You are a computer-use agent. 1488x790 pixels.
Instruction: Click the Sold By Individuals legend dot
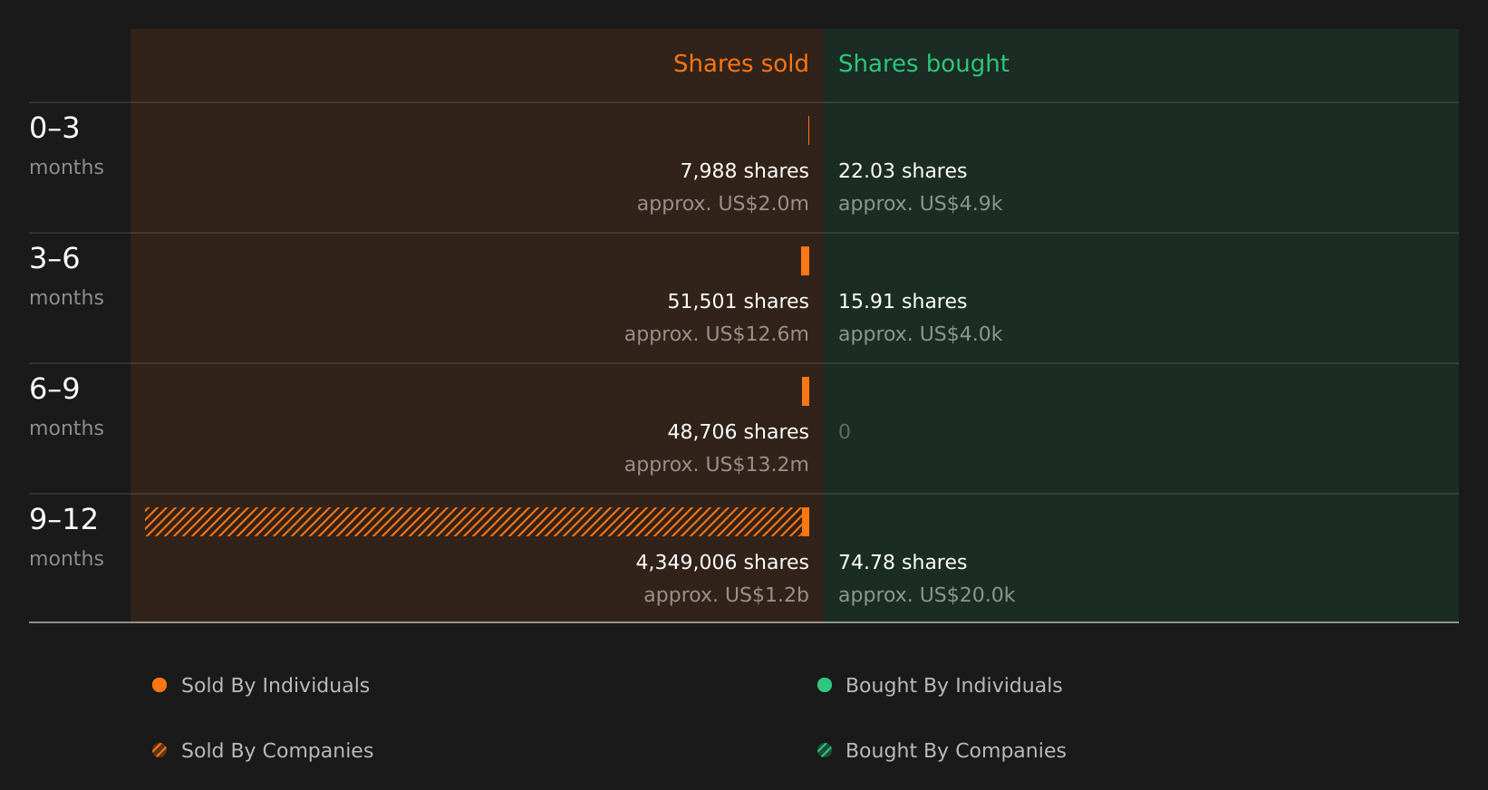pos(159,685)
